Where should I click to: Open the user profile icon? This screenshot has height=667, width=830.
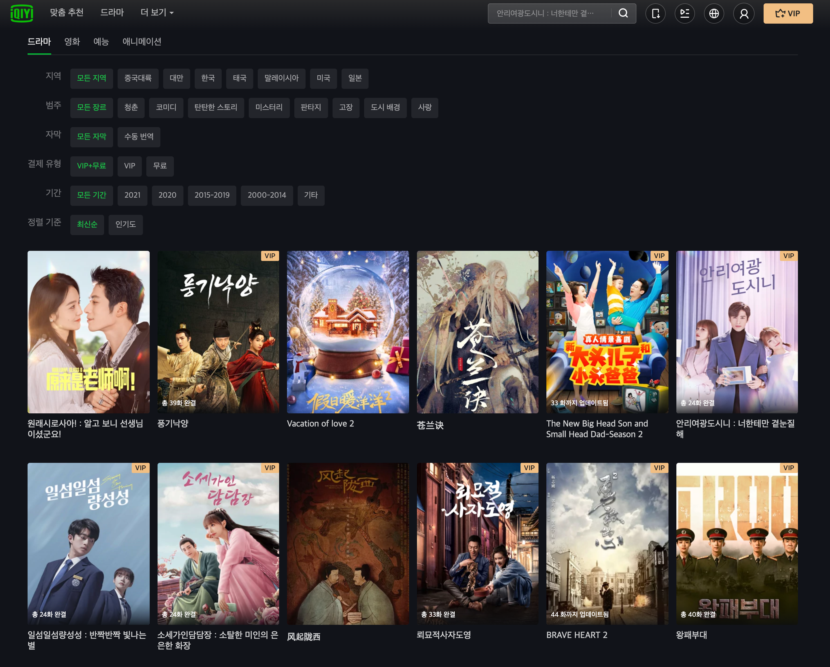(743, 13)
